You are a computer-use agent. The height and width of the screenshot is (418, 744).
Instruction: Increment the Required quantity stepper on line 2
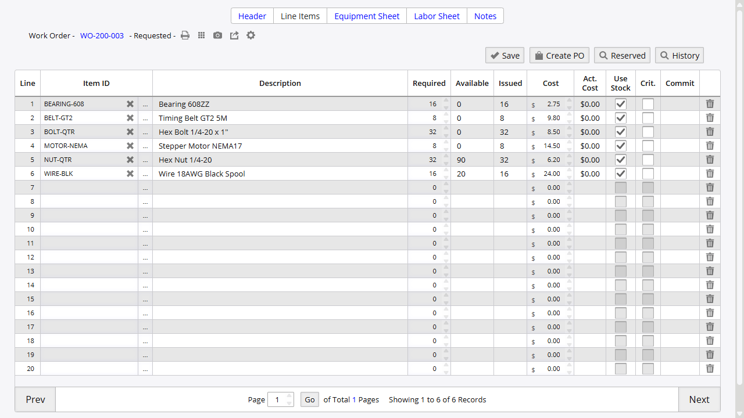pos(446,115)
